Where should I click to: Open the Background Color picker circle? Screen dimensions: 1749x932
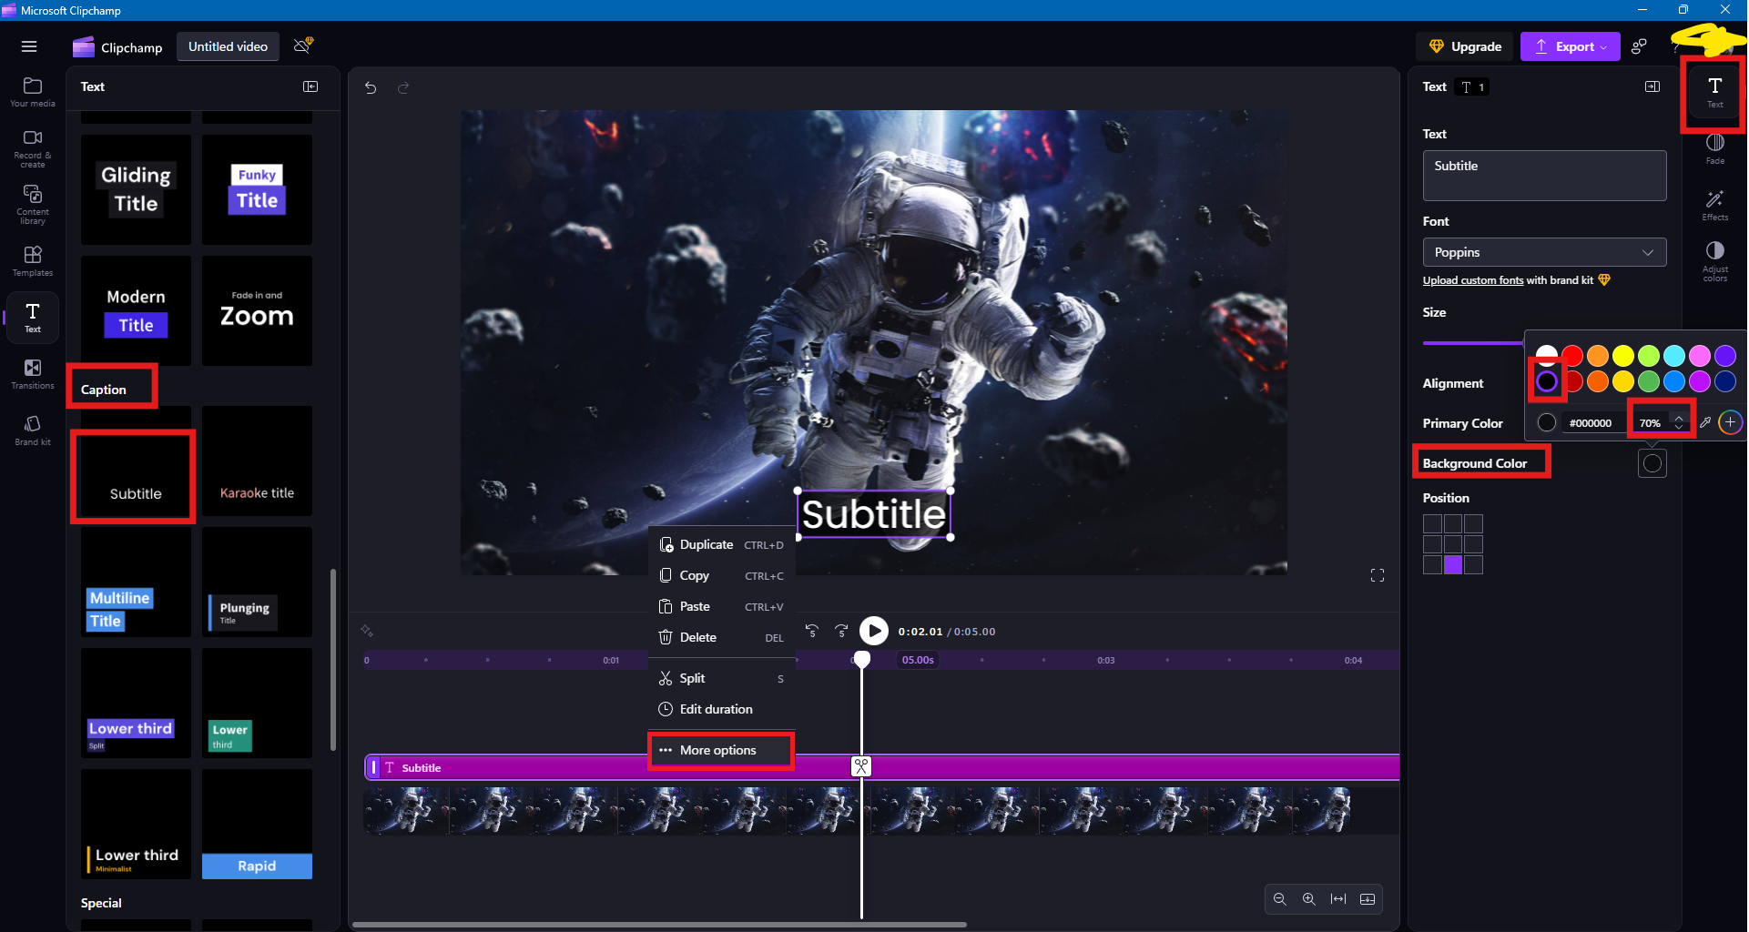pyautogui.click(x=1652, y=463)
